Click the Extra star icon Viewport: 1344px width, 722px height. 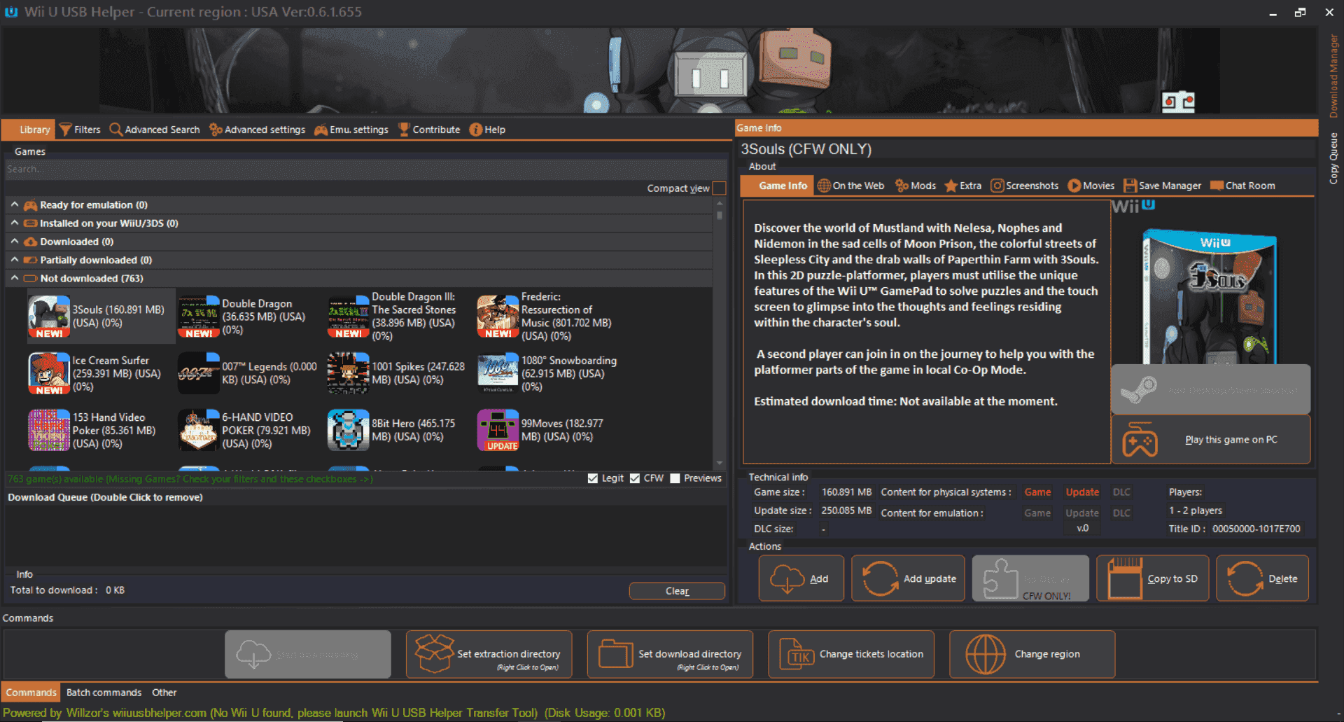coord(951,186)
